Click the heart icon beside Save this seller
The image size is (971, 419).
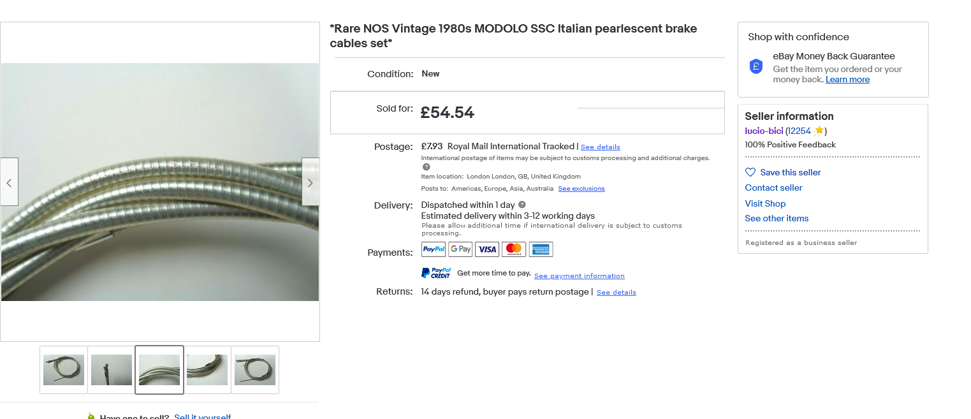pyautogui.click(x=750, y=172)
